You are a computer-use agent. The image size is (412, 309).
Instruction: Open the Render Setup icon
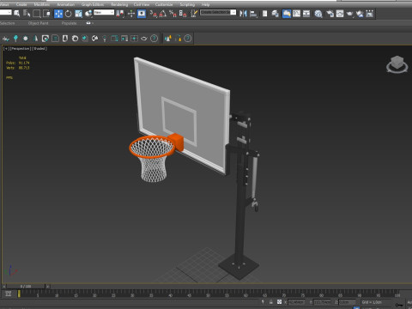coord(330,14)
